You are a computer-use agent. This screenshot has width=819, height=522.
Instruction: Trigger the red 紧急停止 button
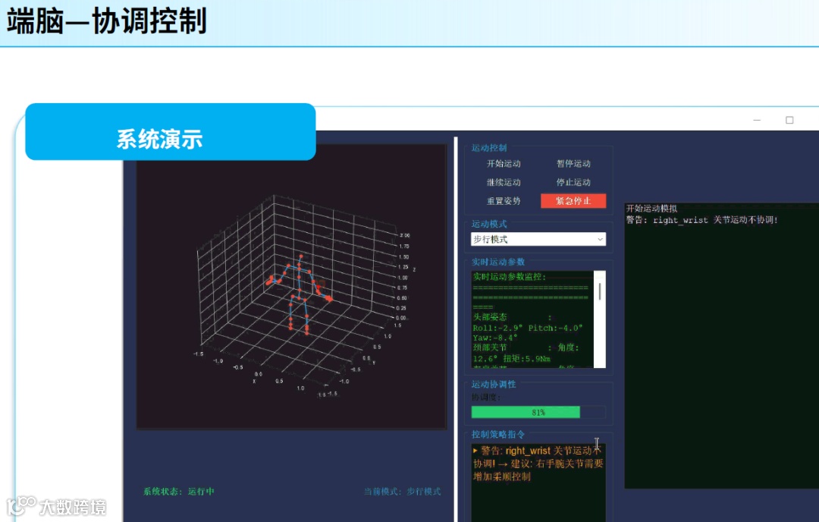point(573,201)
